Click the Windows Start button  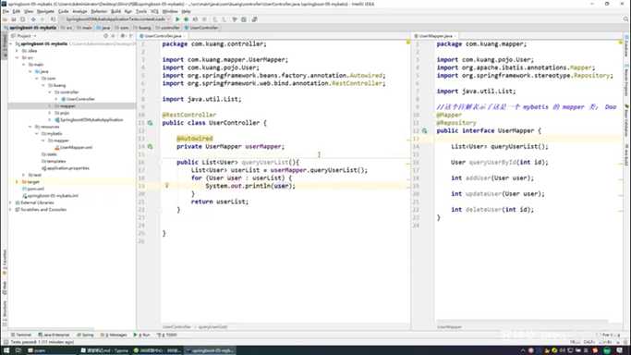click(x=6, y=350)
